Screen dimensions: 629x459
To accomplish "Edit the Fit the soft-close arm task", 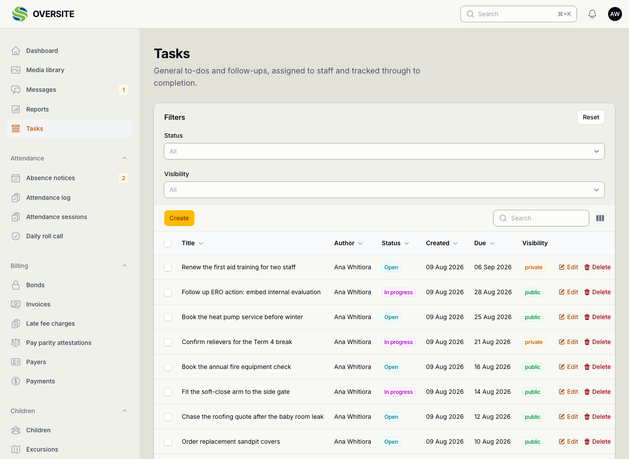I will click(568, 392).
